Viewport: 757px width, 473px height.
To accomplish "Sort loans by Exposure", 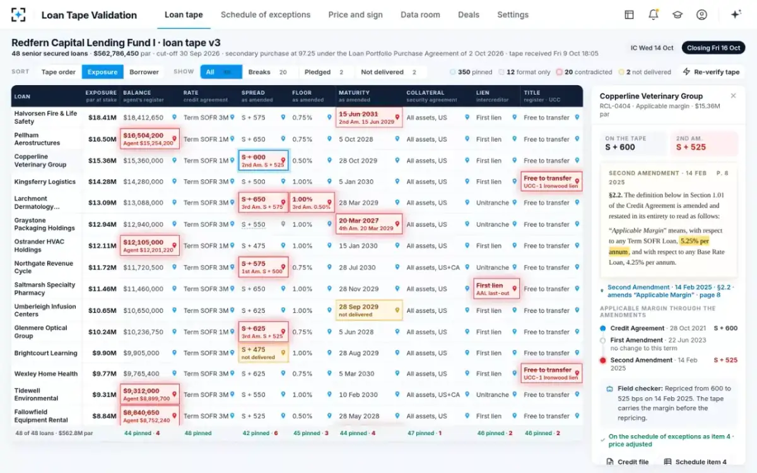I will (102, 72).
